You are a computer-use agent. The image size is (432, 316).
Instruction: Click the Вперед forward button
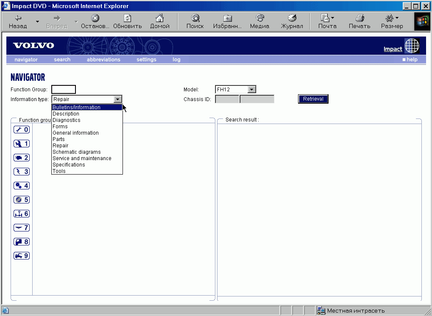pos(57,22)
